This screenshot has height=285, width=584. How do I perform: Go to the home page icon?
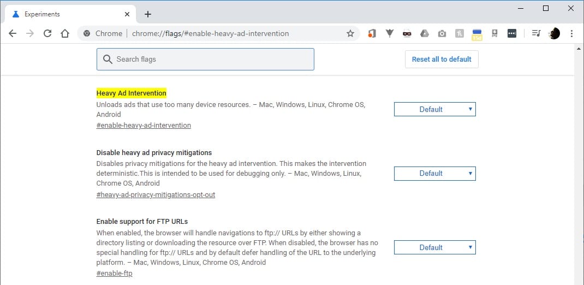tap(65, 33)
